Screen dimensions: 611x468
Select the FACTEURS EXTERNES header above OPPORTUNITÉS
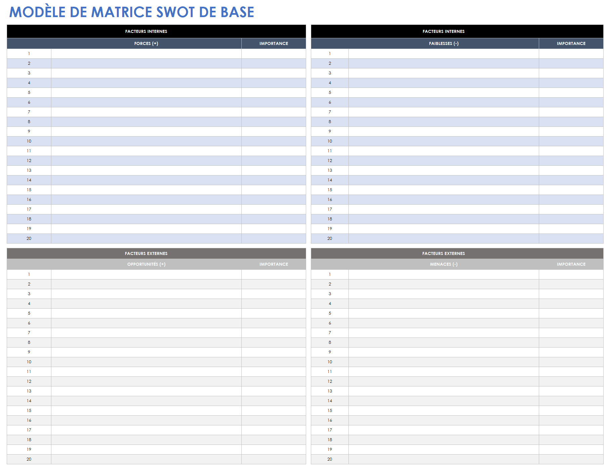(156, 253)
